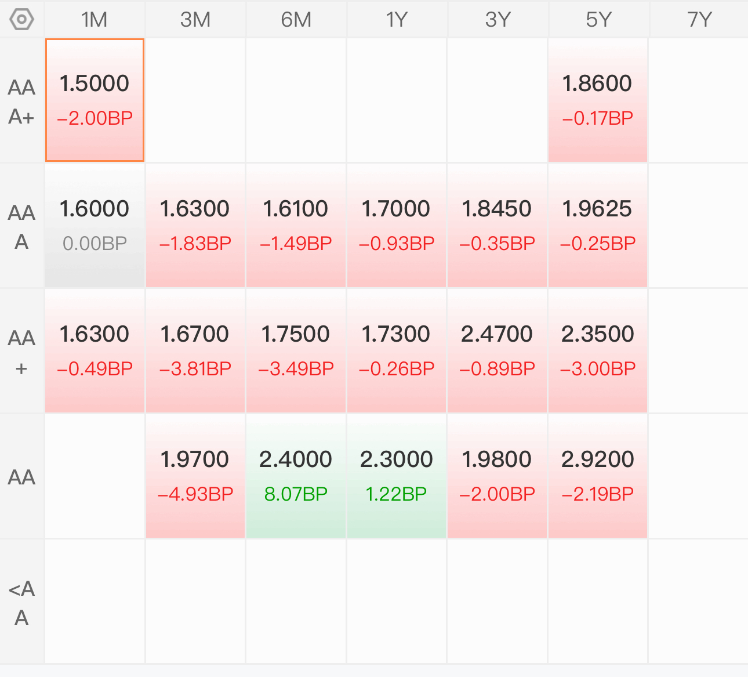The width and height of the screenshot is (748, 677).
Task: Click the <AAA row label
Action: coord(22,603)
